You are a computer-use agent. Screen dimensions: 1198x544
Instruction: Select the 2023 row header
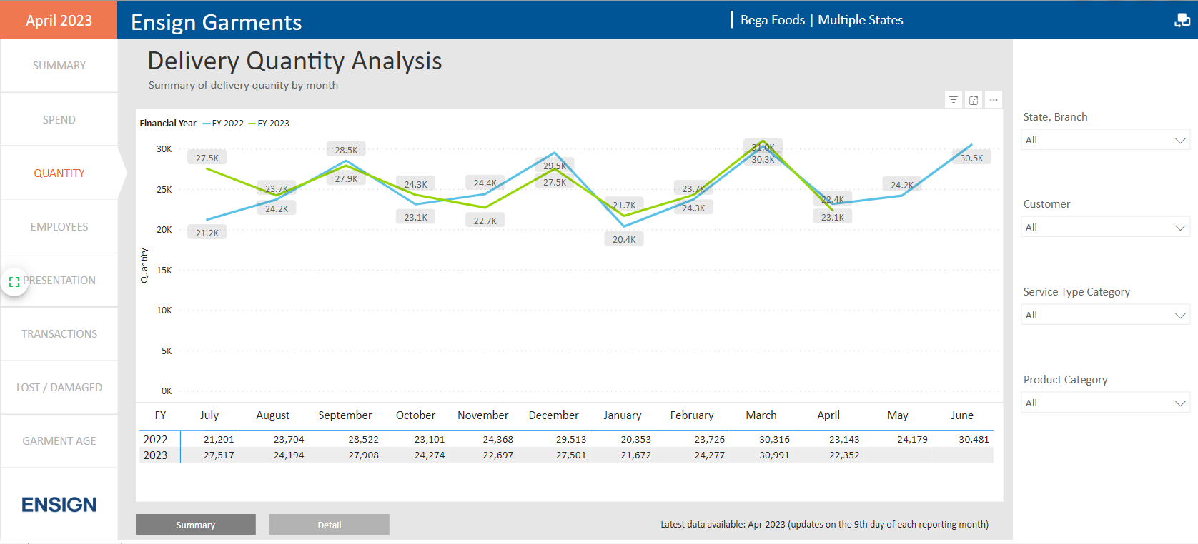155,455
